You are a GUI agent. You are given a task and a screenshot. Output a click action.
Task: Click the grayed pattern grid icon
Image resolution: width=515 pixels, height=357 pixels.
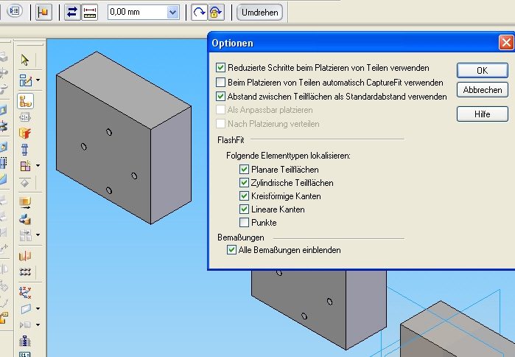tap(25, 235)
